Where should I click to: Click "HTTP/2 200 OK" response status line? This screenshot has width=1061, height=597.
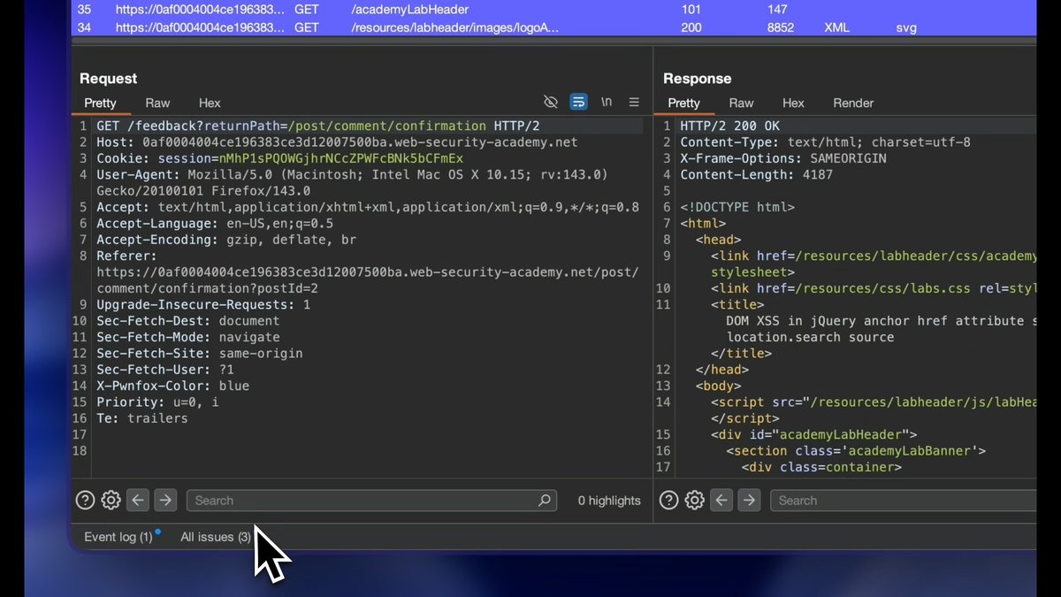click(729, 126)
